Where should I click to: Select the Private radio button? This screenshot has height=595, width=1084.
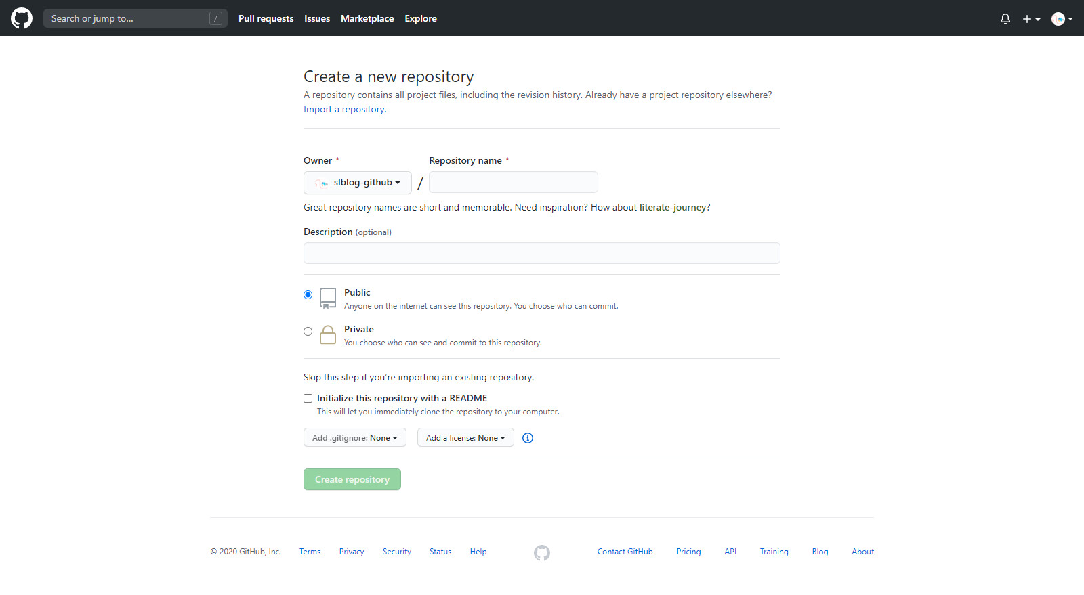tap(308, 331)
